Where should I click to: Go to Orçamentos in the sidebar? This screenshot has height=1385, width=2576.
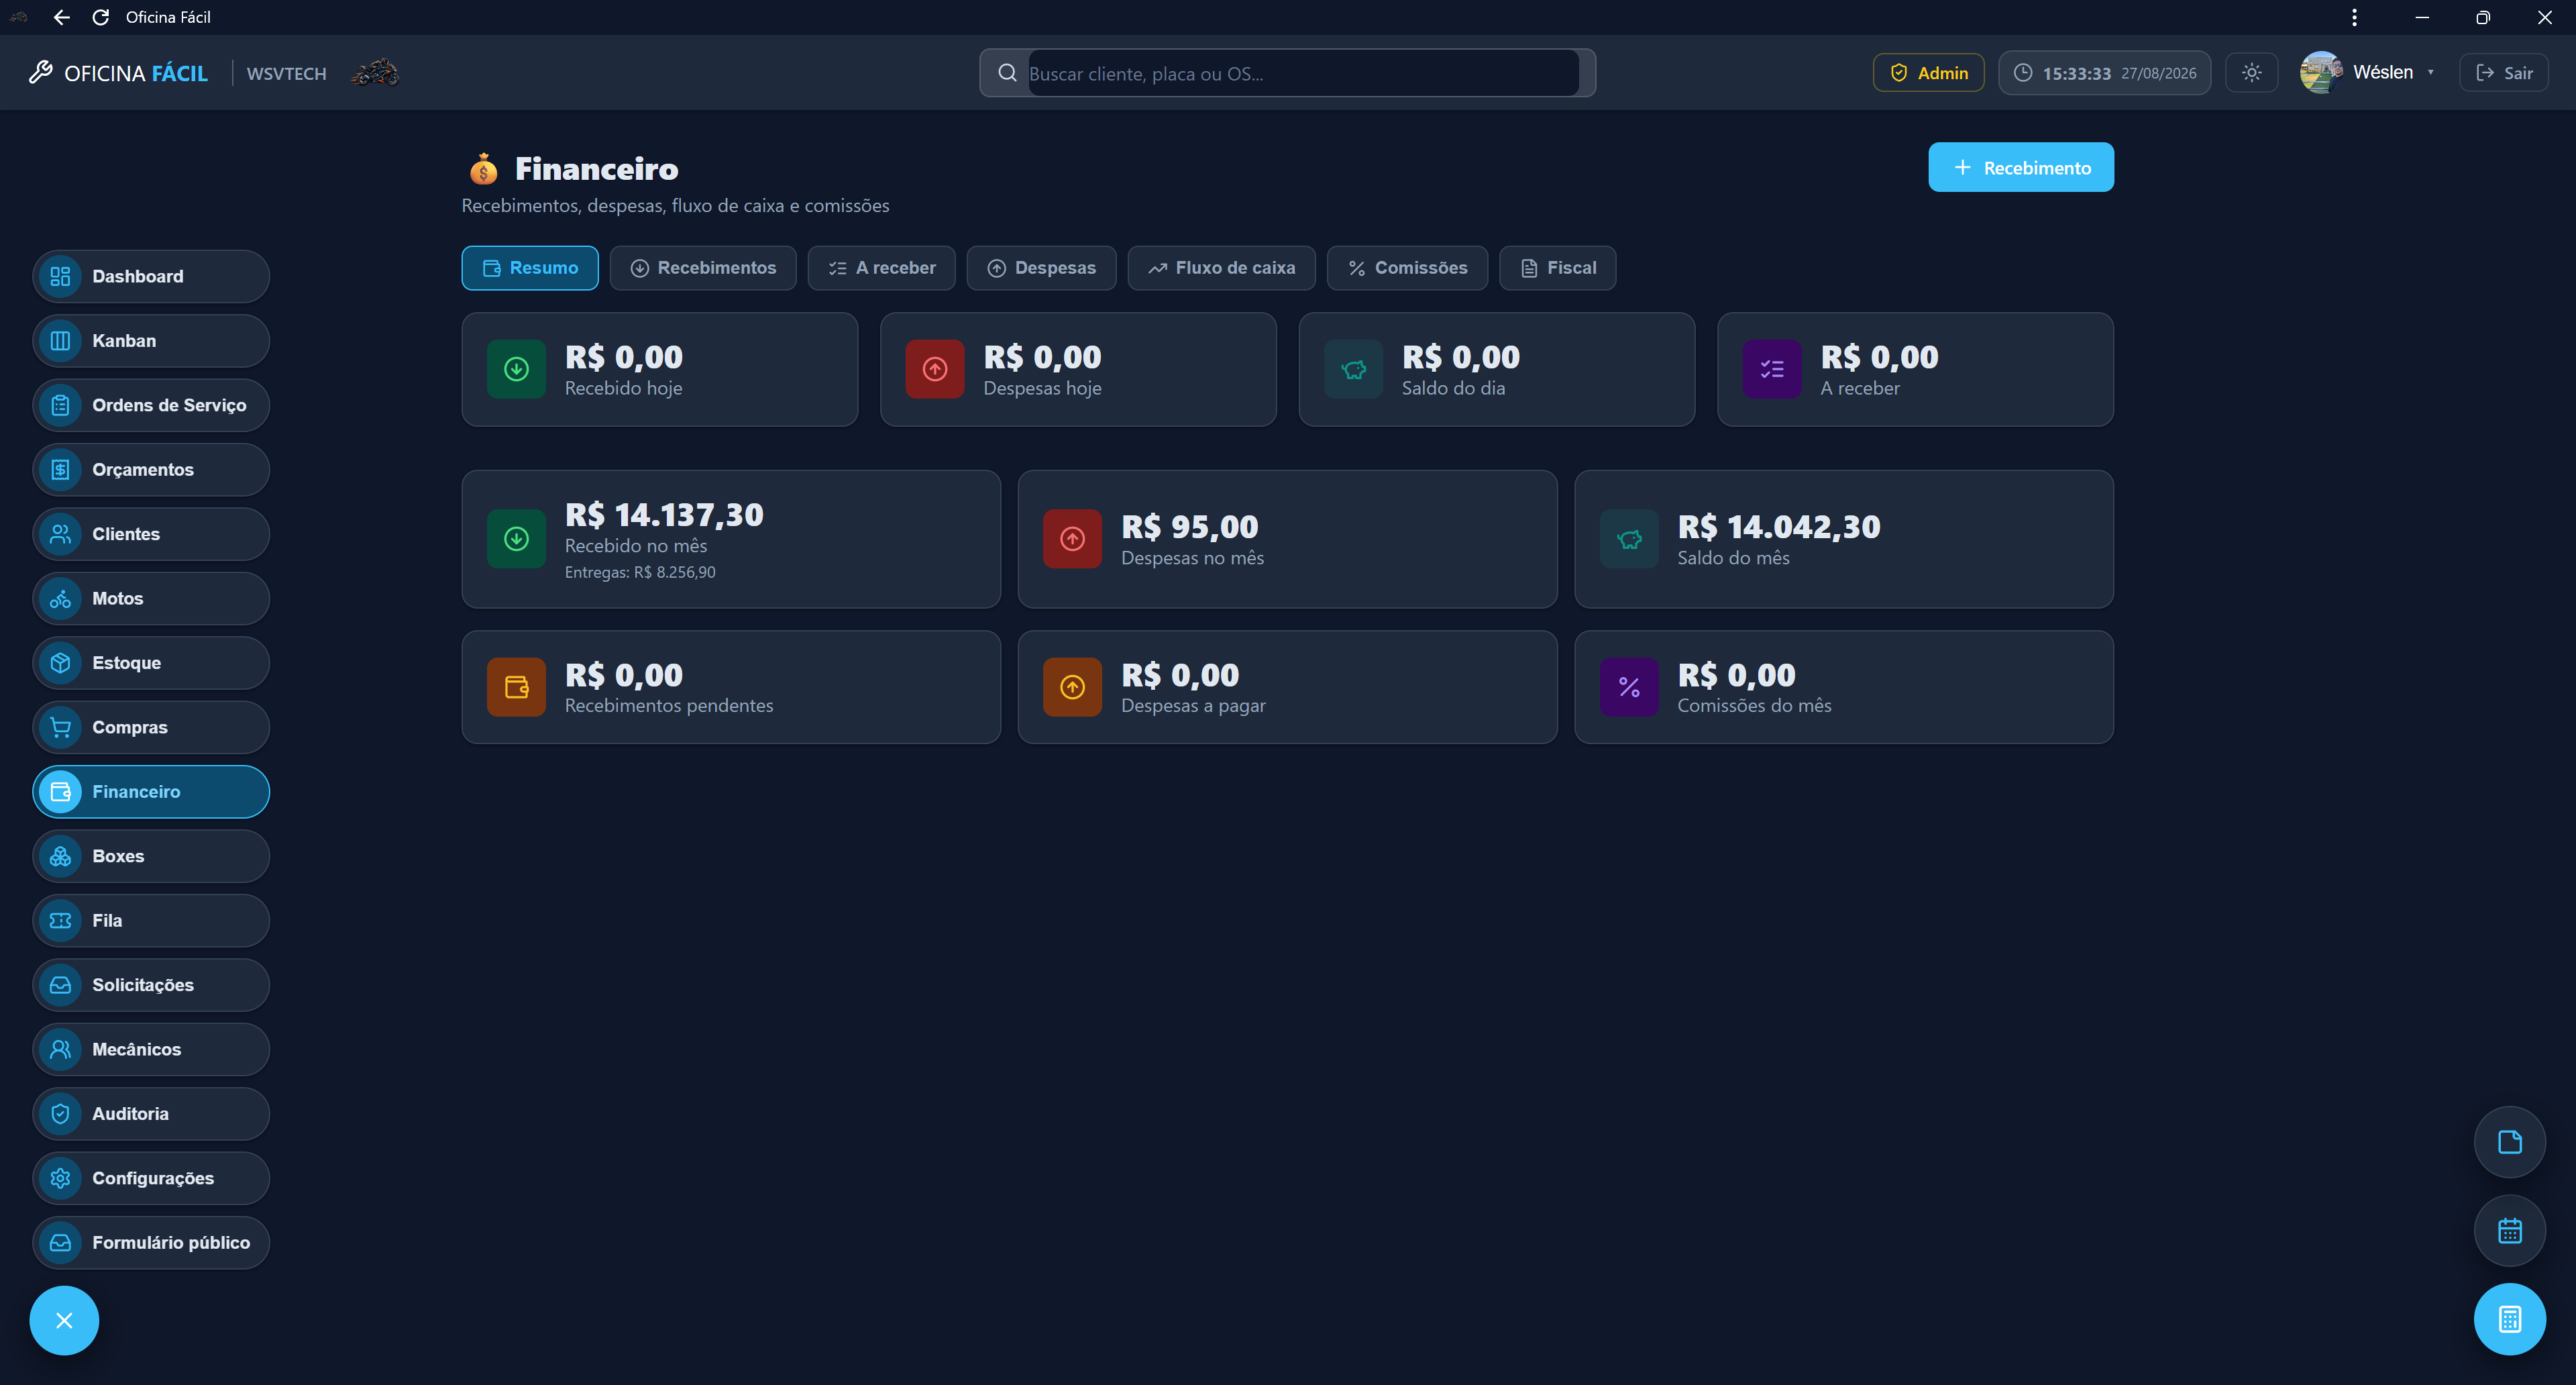click(151, 470)
